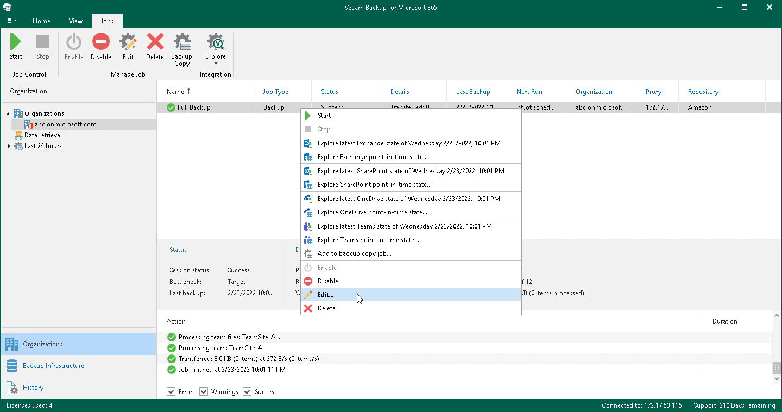Viewport: 782px width, 412px height.
Task: Toggle the Warnings filter checkbox
Action: pos(204,391)
